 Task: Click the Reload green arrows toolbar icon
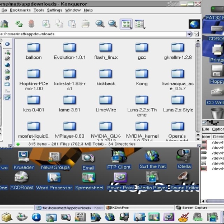click(19, 24)
